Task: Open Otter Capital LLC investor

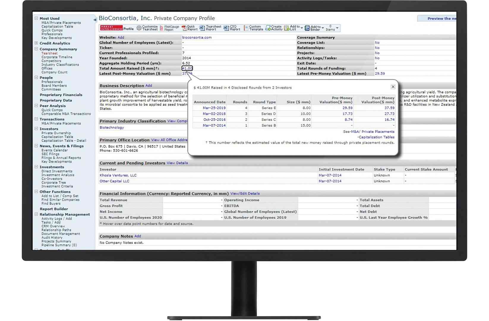Action: 114,181
